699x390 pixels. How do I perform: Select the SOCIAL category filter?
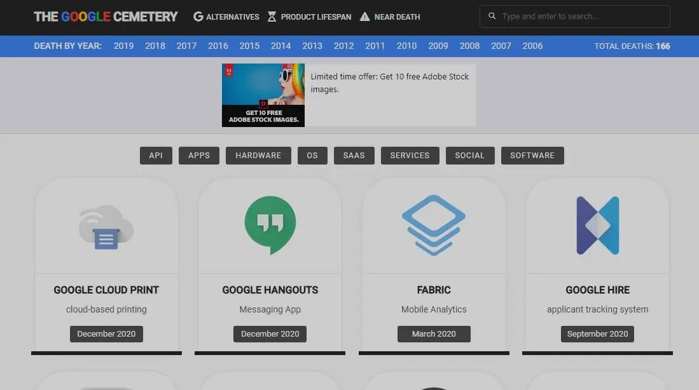pos(470,156)
